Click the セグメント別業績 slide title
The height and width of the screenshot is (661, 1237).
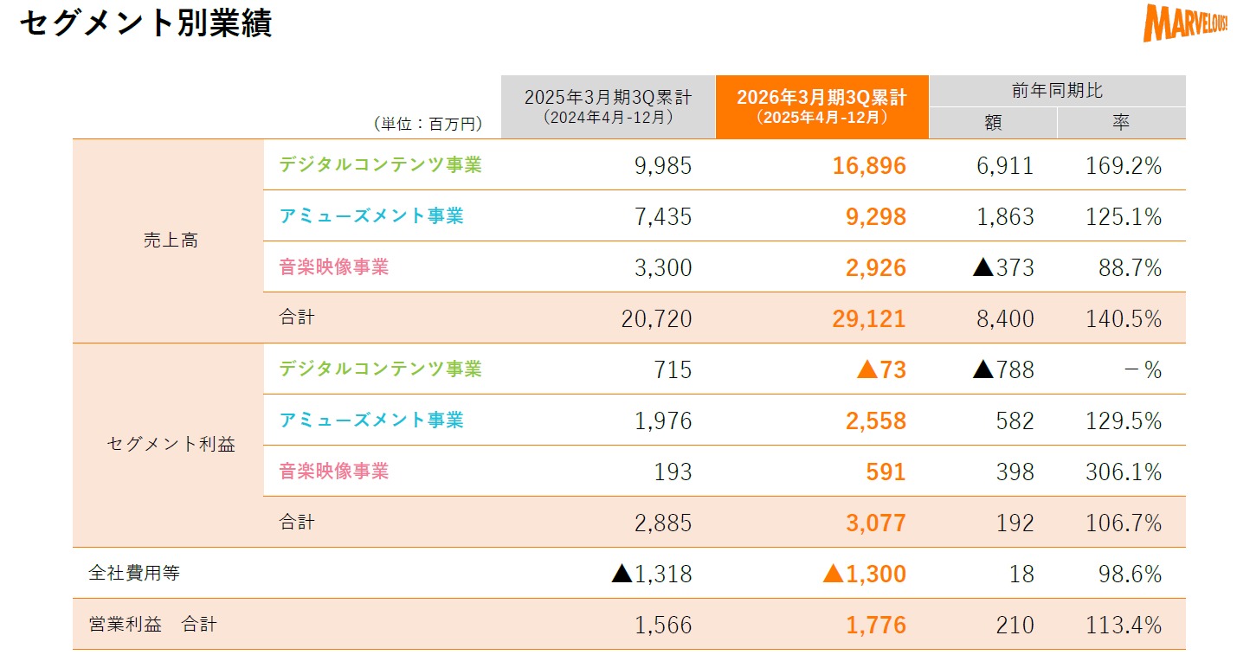145,23
